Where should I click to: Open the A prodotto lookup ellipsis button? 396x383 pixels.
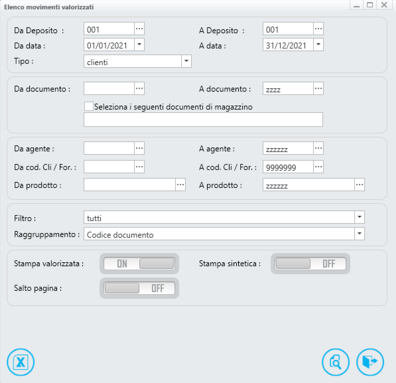360,185
